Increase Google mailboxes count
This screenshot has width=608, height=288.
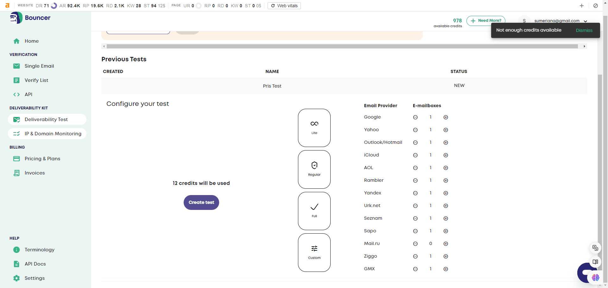446,117
